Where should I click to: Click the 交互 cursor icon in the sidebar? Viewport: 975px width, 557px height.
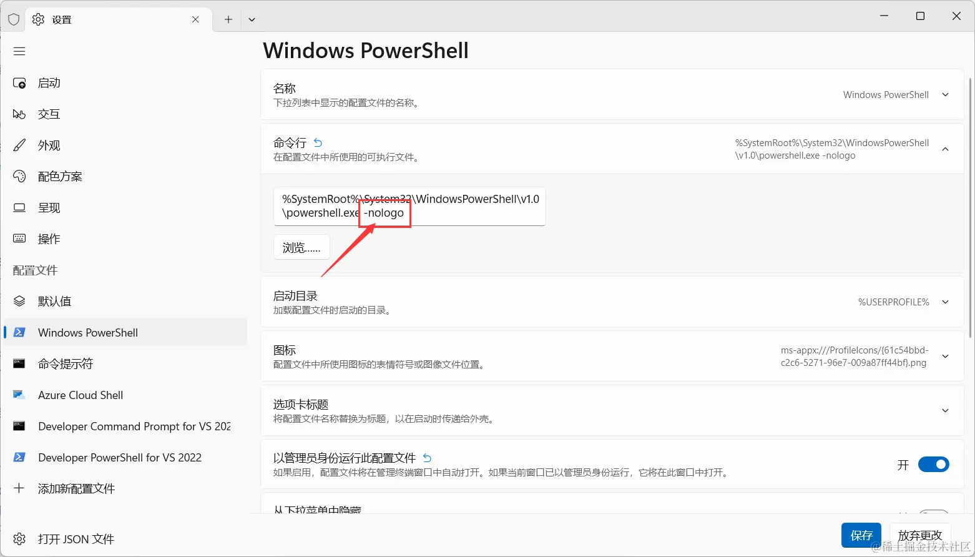19,114
